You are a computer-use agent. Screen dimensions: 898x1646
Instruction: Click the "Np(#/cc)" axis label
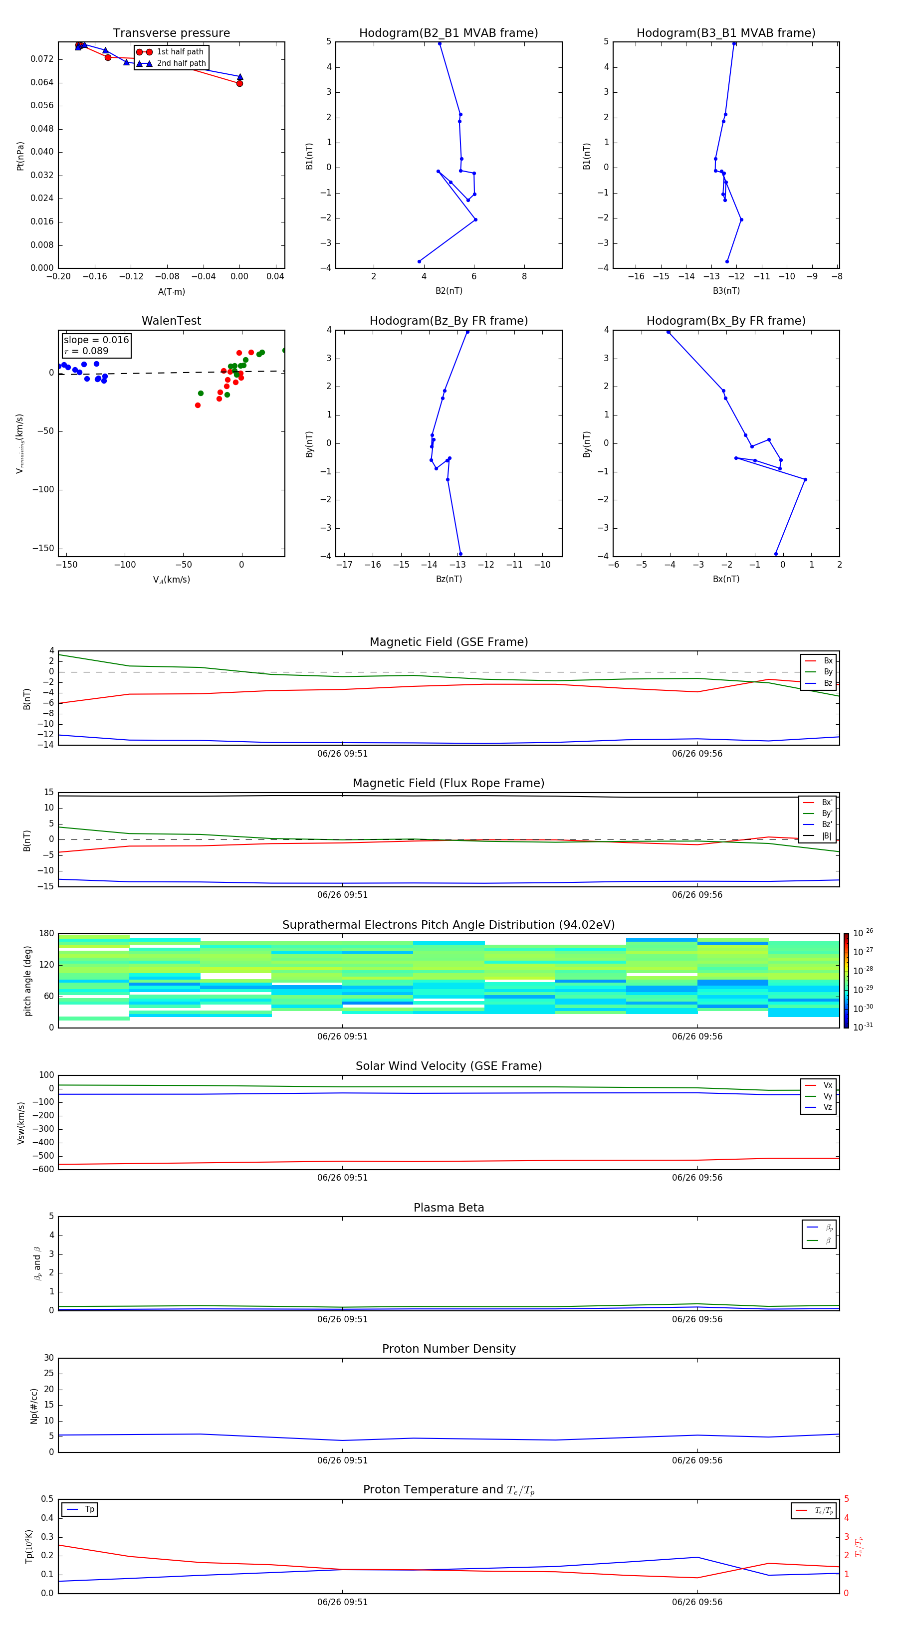pos(34,1406)
